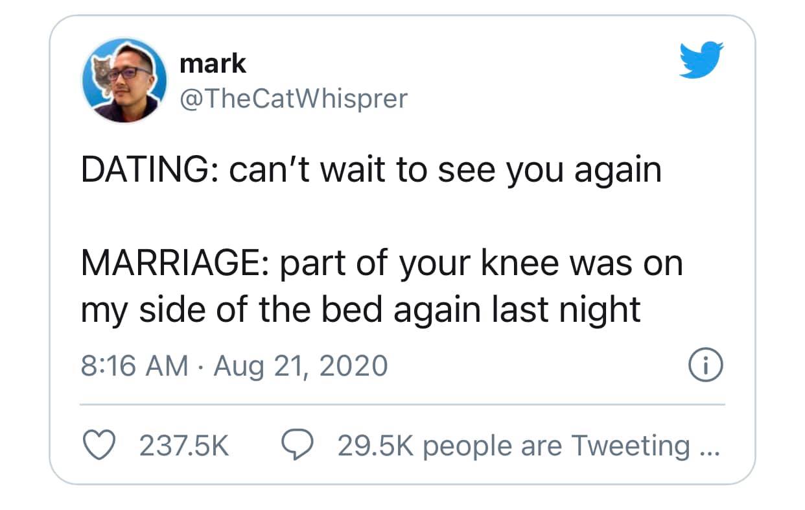Viewport: 805px width, 510px height.
Task: Click the 237.5K like count
Action: click(x=185, y=446)
